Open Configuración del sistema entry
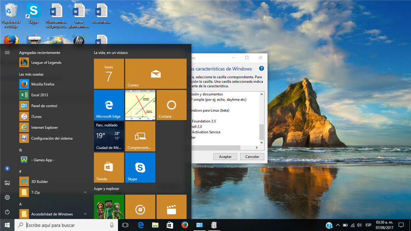The width and height of the screenshot is (411, 231). (53, 138)
